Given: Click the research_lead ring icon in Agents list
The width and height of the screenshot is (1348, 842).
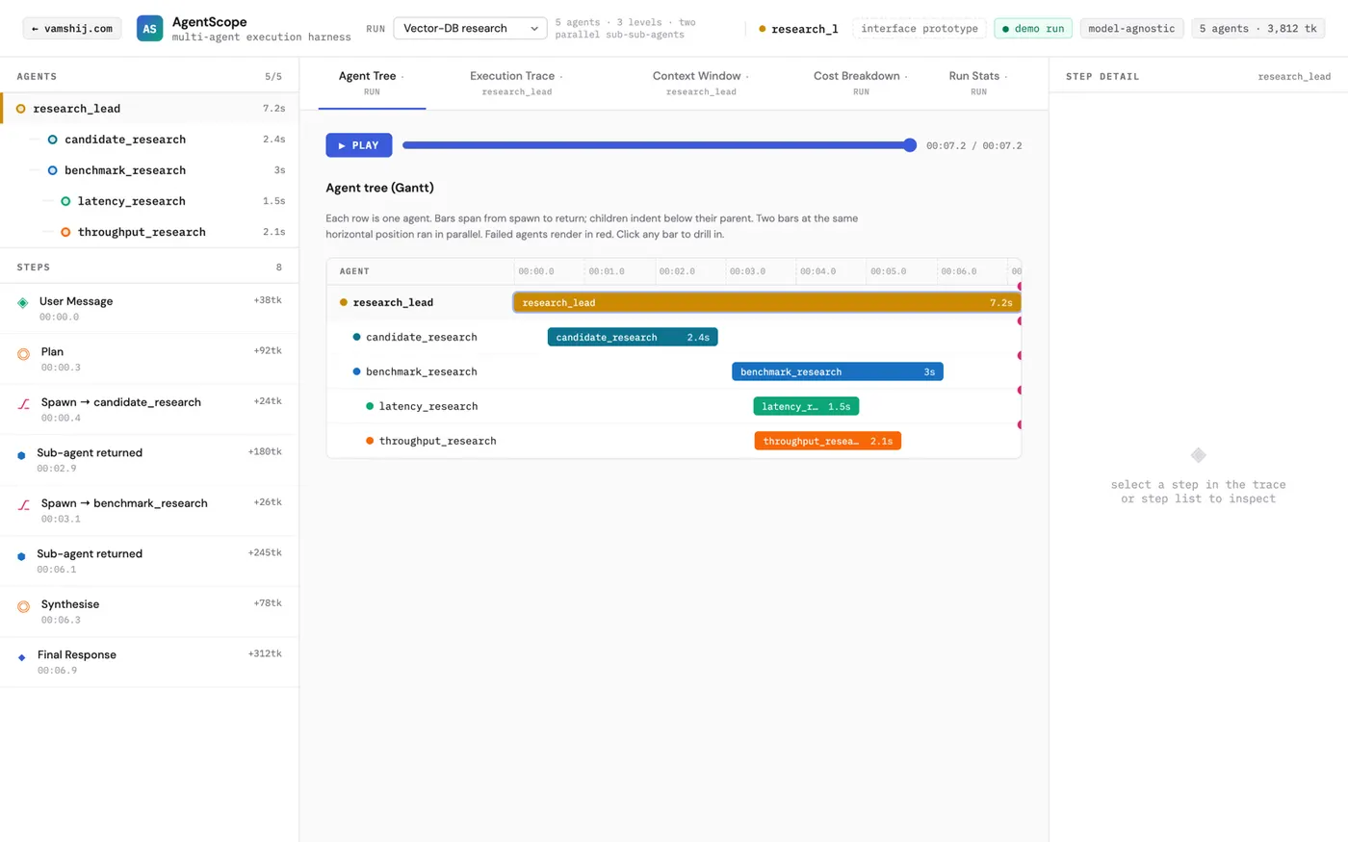Looking at the screenshot, I should point(21,109).
